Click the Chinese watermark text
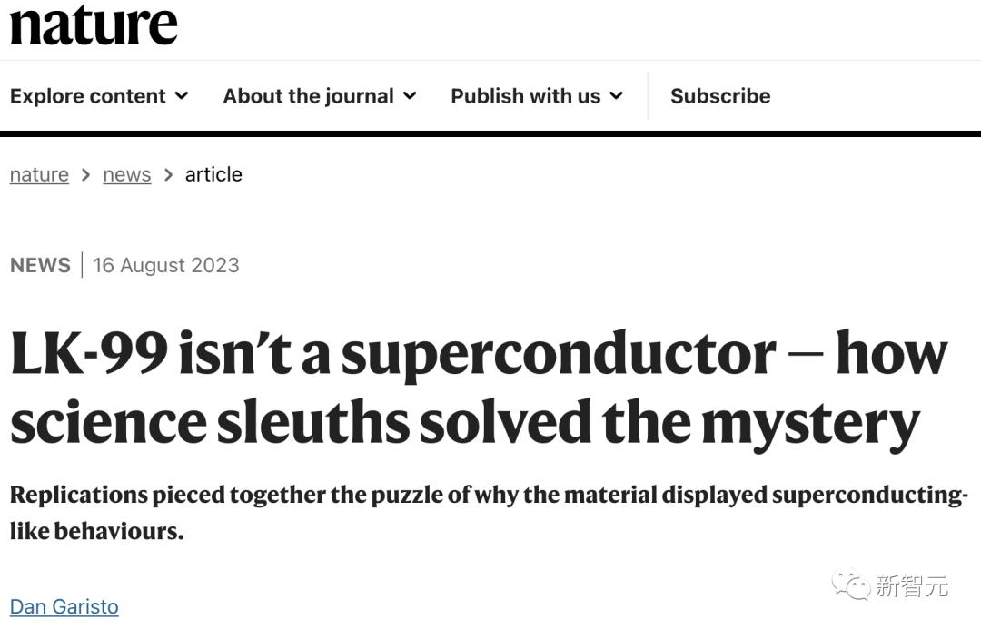 912,585
